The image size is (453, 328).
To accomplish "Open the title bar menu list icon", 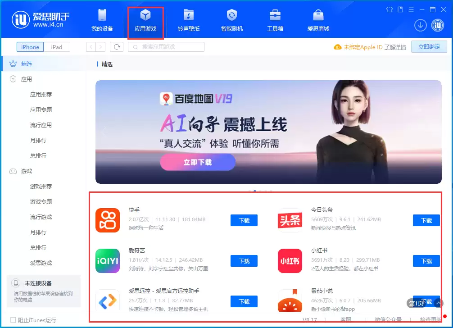I will [x=411, y=9].
